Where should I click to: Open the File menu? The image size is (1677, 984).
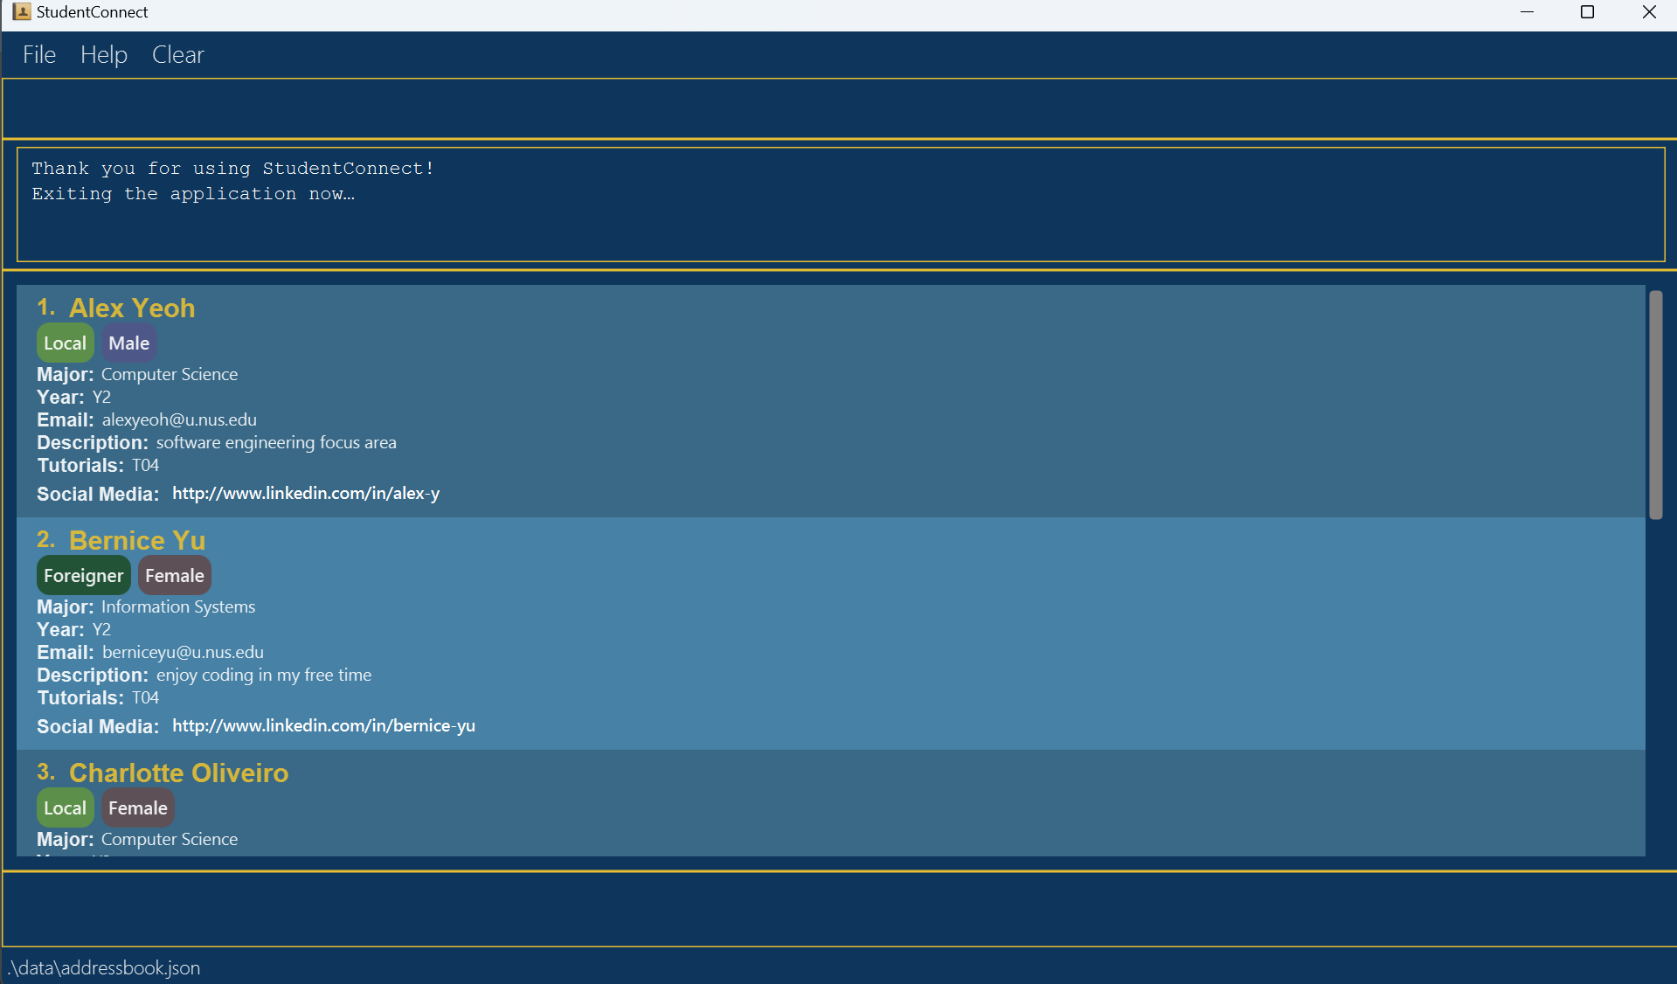pyautogui.click(x=39, y=55)
